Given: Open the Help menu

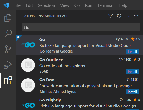Looking at the screenshot, I should [123, 5].
